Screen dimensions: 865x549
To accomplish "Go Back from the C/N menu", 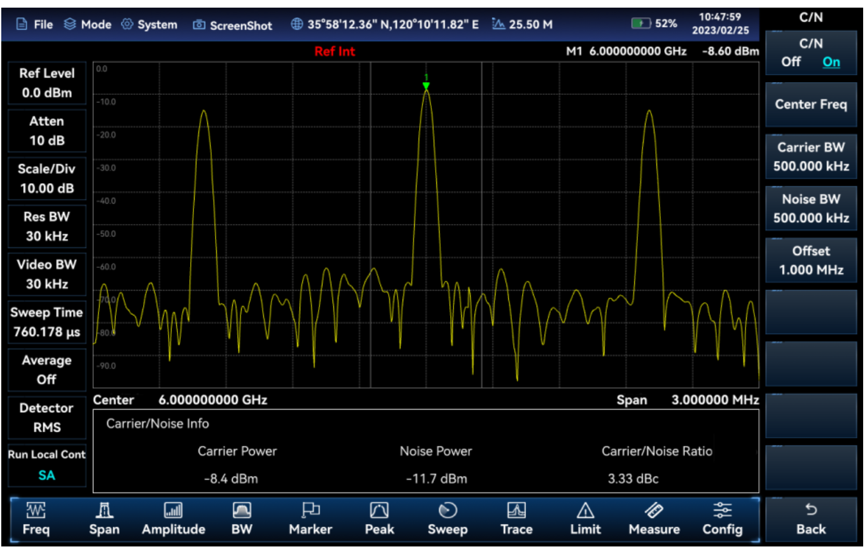I will (x=811, y=519).
